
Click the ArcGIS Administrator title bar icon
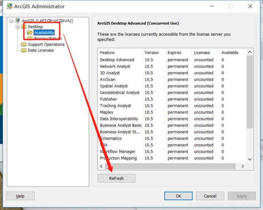[9, 6]
